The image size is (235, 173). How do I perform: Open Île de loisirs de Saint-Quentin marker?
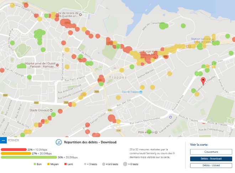80,15
